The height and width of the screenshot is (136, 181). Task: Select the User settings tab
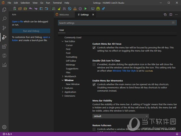click(x=62, y=30)
